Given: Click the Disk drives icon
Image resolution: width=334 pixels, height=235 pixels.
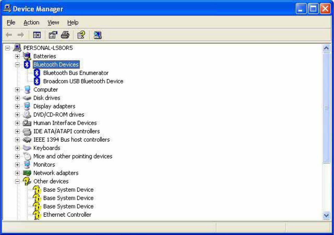Looking at the screenshot, I should 27,98.
